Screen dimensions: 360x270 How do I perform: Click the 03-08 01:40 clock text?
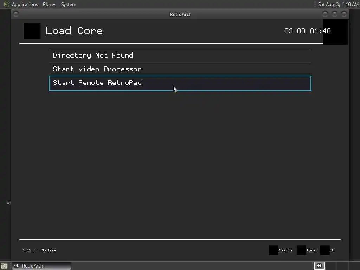[x=307, y=31]
